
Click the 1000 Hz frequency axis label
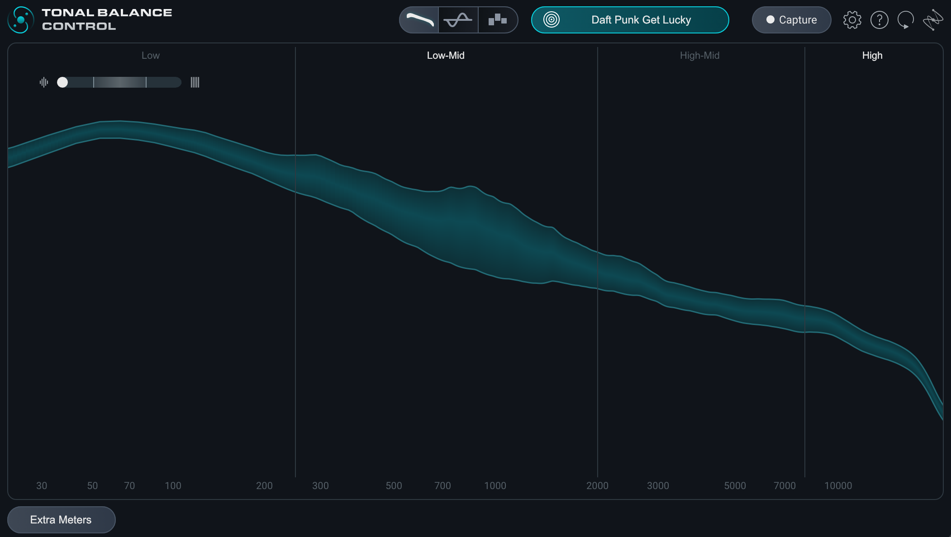pos(495,486)
